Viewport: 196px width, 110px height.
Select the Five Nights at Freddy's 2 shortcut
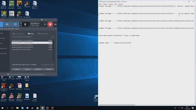[4, 87]
